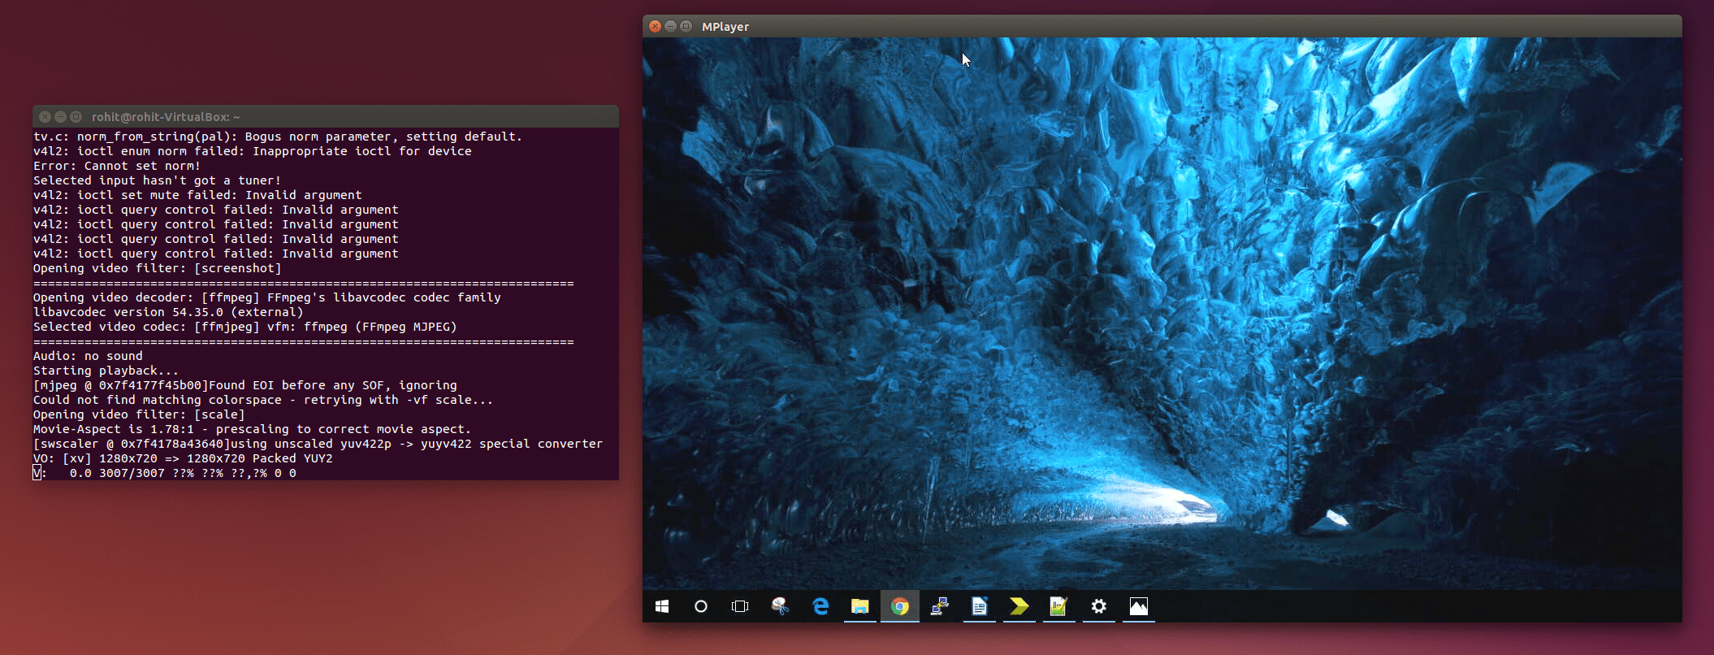Open the Photos mountain icon
The image size is (1714, 655).
click(1139, 606)
